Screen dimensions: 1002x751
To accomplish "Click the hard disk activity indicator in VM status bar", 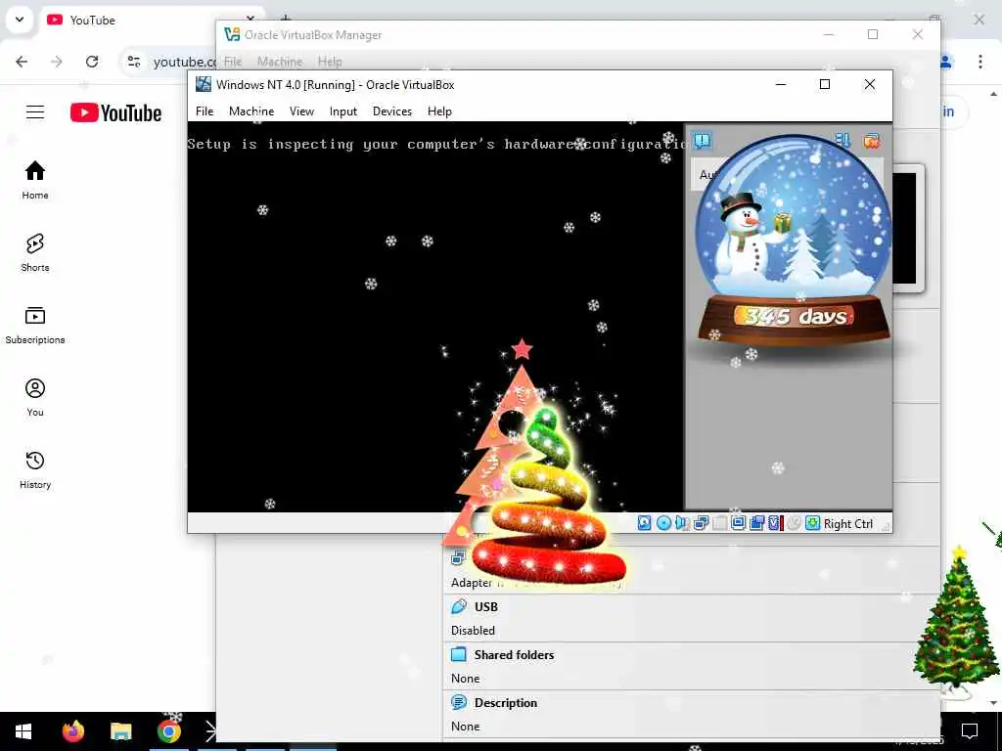I will click(x=644, y=524).
